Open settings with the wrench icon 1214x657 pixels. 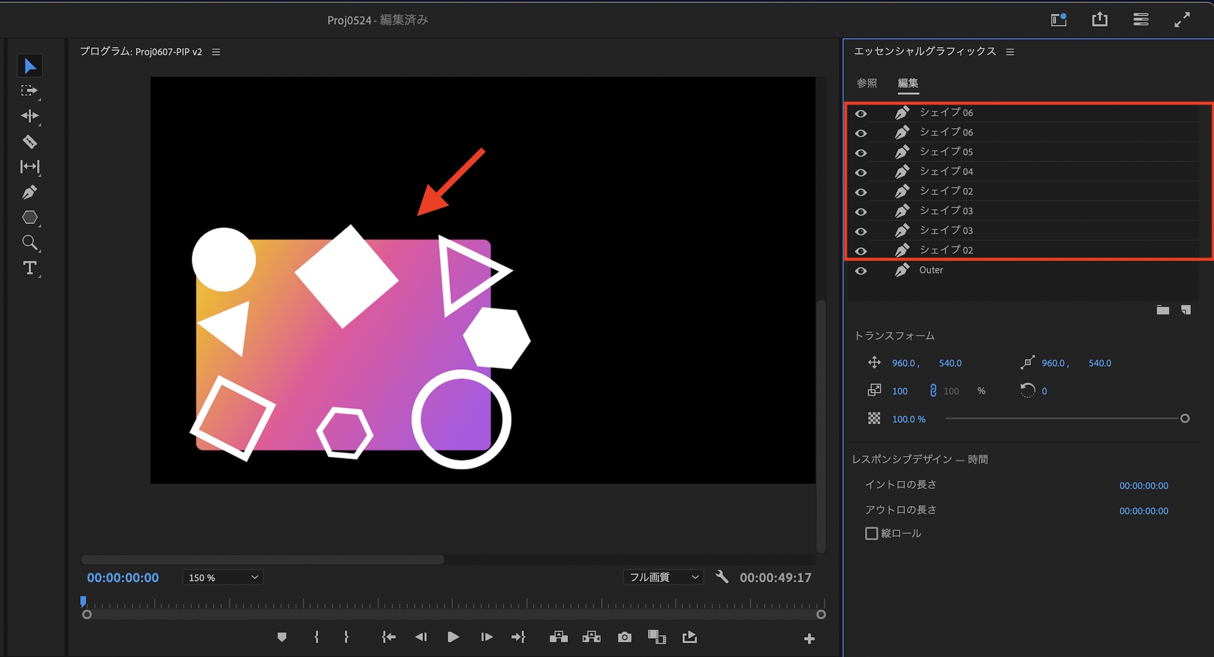click(x=722, y=577)
